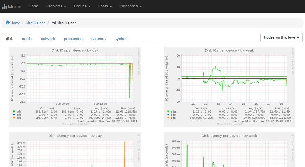The image size is (305, 167).
Task: Open Disk IOs per device by day graph
Action: click(75, 86)
